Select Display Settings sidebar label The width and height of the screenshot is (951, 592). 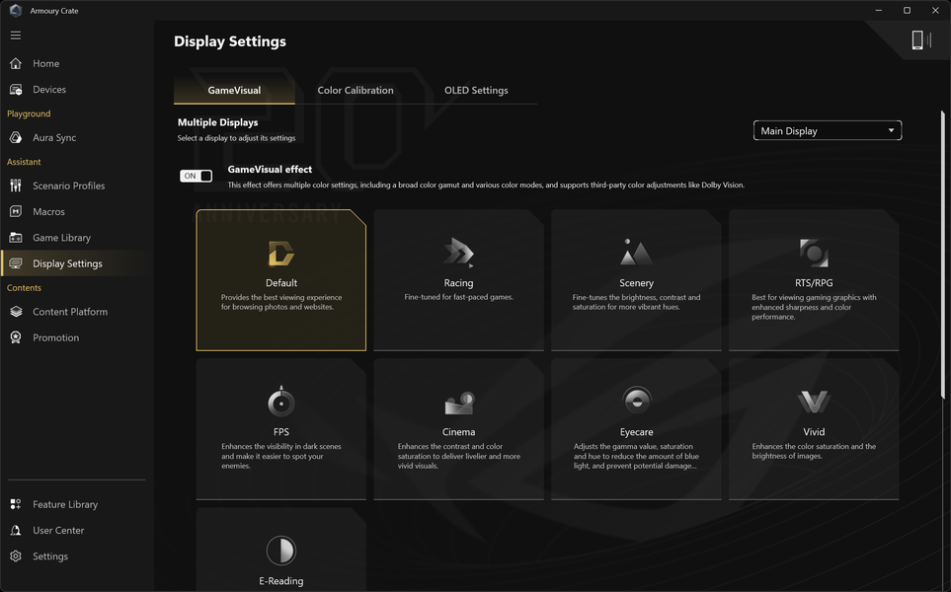[x=67, y=263]
